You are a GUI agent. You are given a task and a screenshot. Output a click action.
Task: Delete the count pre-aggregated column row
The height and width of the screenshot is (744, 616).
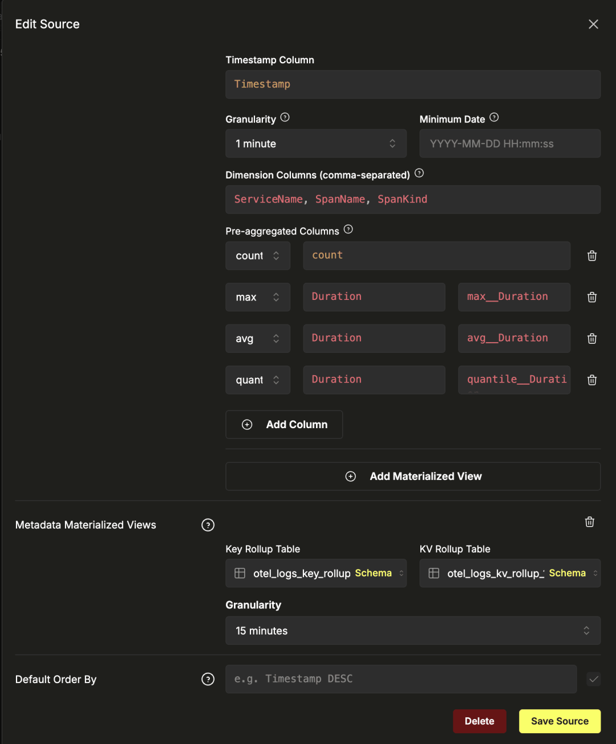click(x=592, y=255)
